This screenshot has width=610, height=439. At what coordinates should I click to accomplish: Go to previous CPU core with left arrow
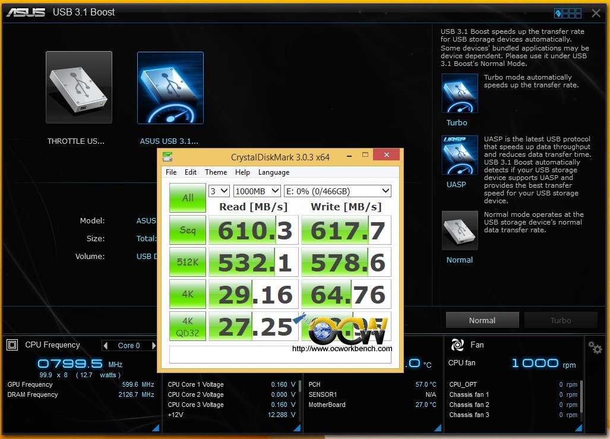(105, 346)
